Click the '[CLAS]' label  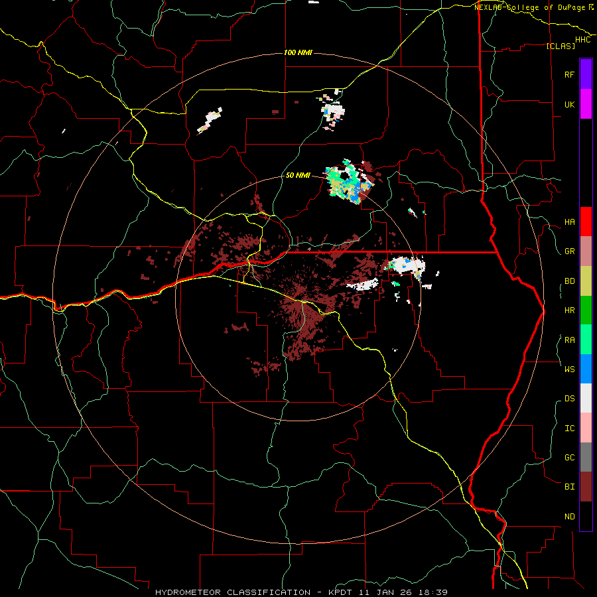(561, 46)
